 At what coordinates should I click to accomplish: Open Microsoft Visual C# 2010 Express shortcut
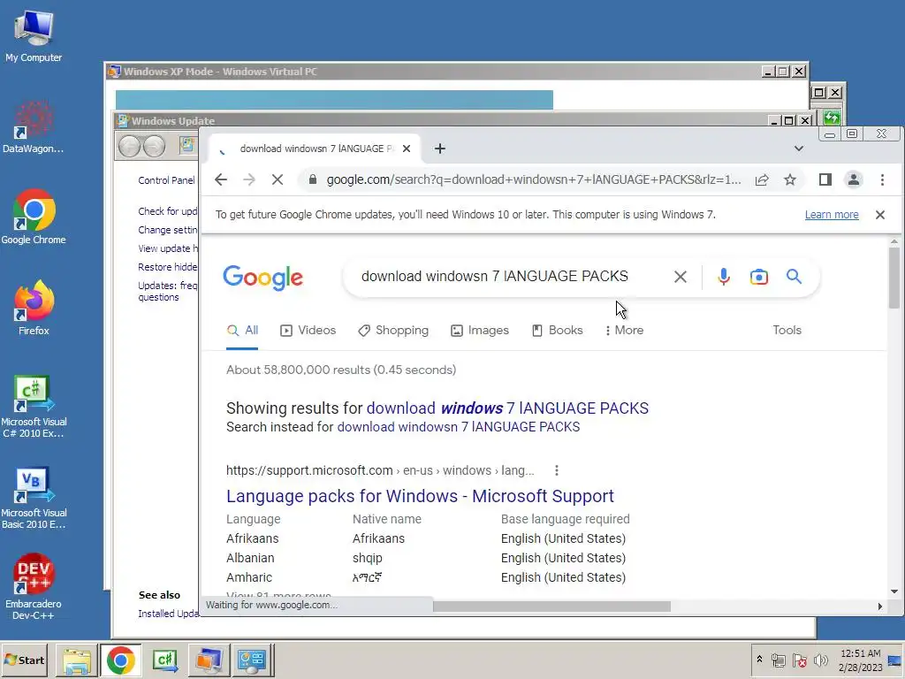pos(34,407)
